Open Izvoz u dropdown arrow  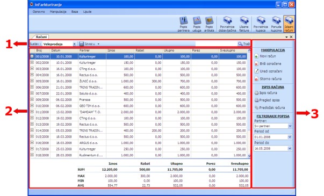tap(98, 44)
